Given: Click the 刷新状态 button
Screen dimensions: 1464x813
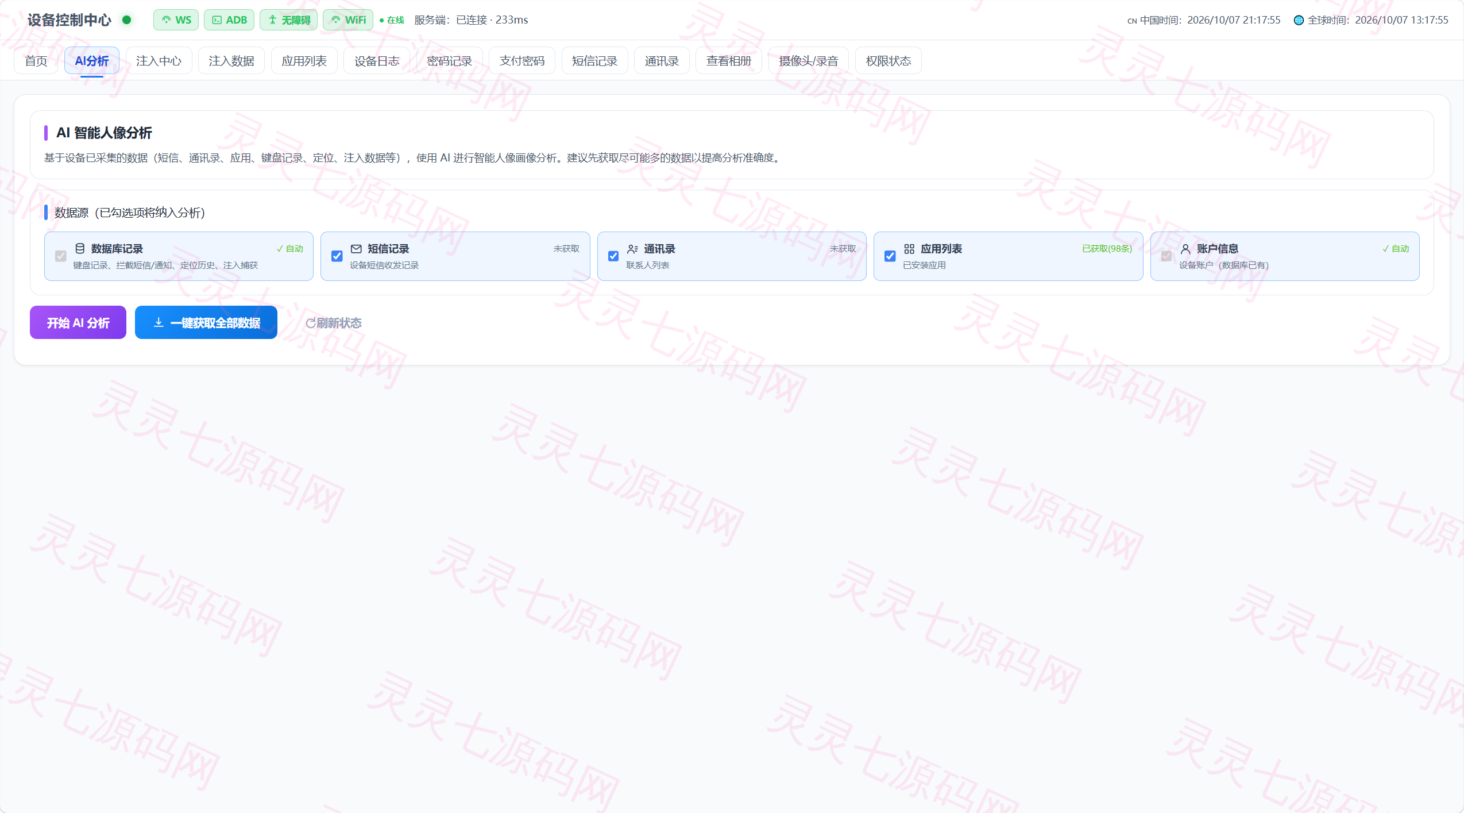Looking at the screenshot, I should coord(334,323).
